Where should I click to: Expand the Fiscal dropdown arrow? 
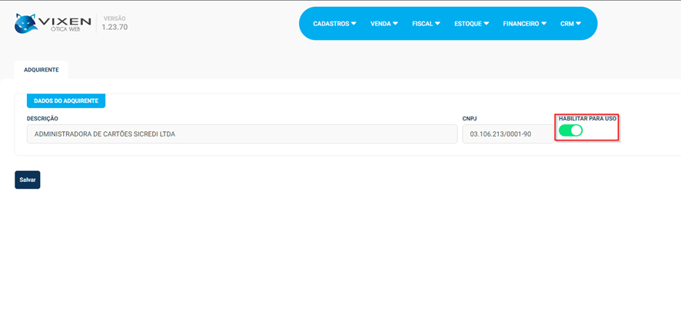click(437, 24)
